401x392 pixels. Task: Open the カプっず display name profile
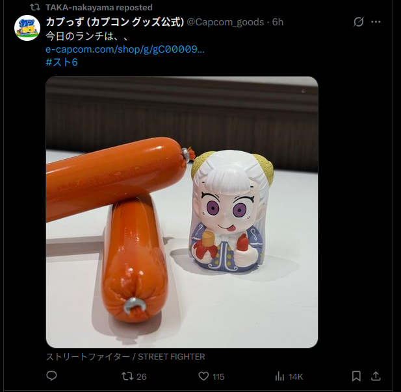tap(115, 22)
